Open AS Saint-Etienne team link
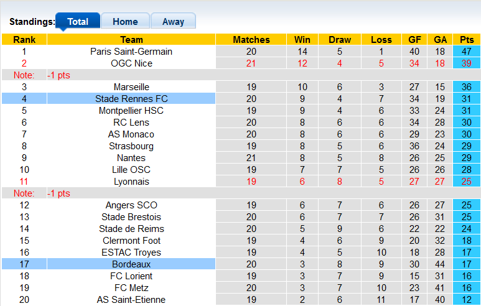This screenshot has height=306, width=481. (x=131, y=300)
